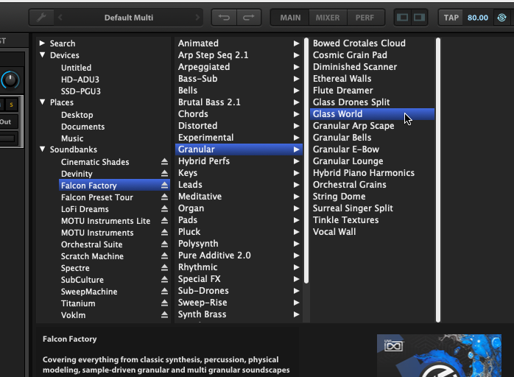Select the Untitled device

(76, 68)
